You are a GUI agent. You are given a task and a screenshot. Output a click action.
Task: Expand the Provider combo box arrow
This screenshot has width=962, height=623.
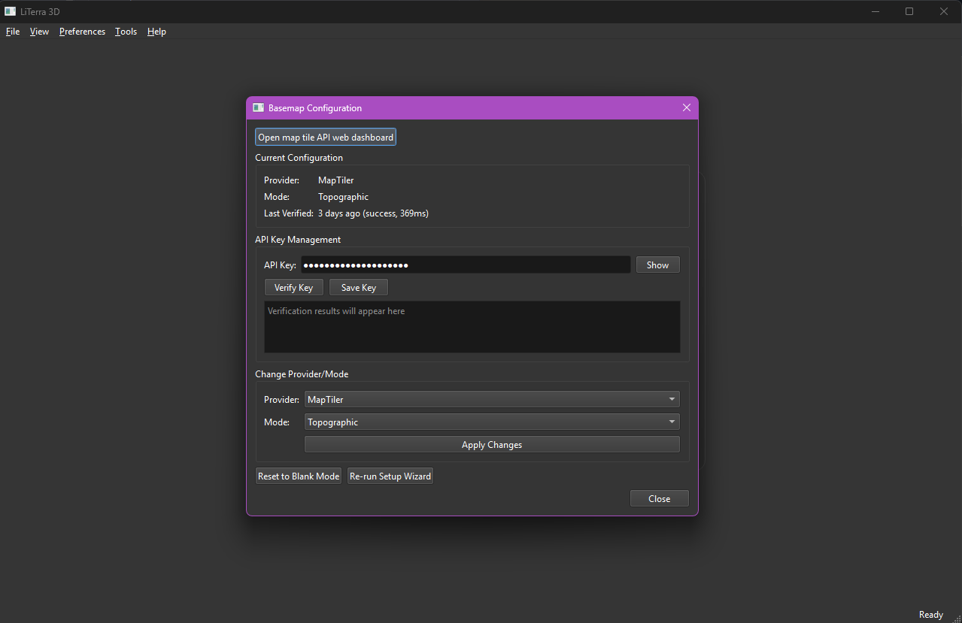pyautogui.click(x=672, y=399)
